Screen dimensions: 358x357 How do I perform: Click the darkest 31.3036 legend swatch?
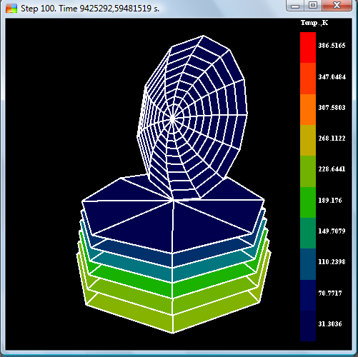coord(308,326)
